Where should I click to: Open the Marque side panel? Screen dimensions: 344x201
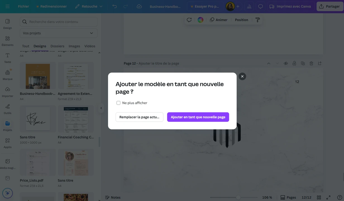(8, 75)
